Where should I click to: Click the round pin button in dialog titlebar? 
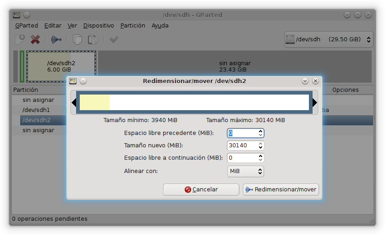tap(83, 81)
